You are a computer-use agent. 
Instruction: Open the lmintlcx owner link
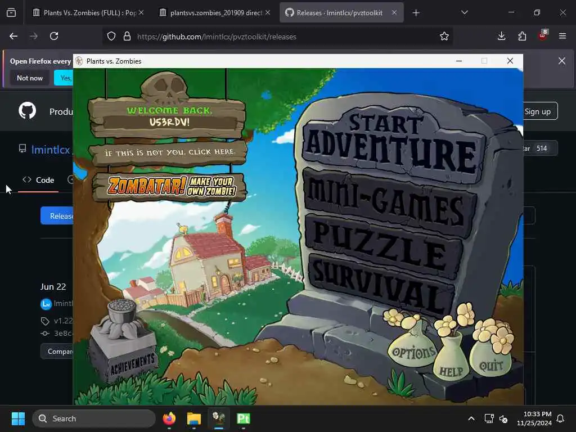click(x=51, y=150)
